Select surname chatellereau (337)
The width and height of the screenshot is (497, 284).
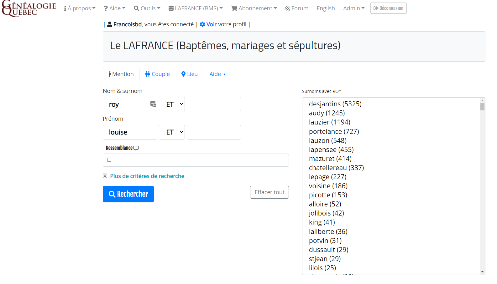[337, 168]
